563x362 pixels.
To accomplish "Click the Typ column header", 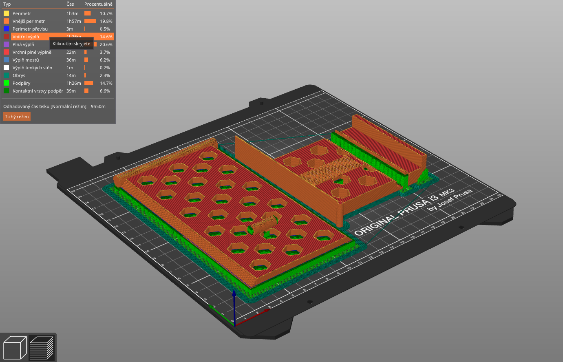I will pos(7,4).
